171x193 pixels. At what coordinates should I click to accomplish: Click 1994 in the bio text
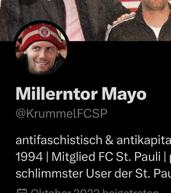tap(29, 157)
